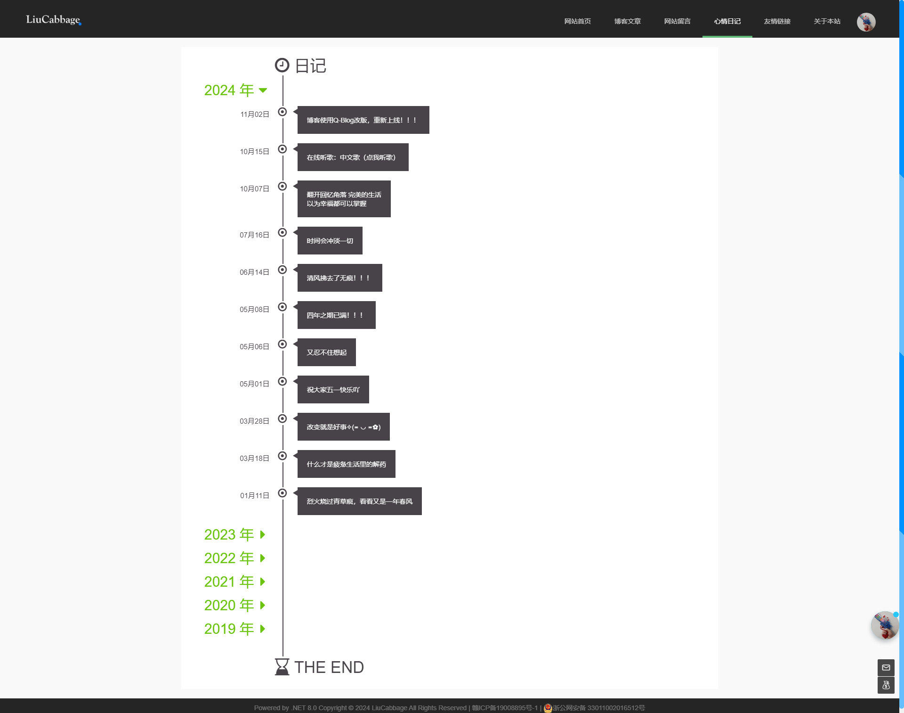Open the 友情链接 nav item
The height and width of the screenshot is (713, 904).
point(777,21)
